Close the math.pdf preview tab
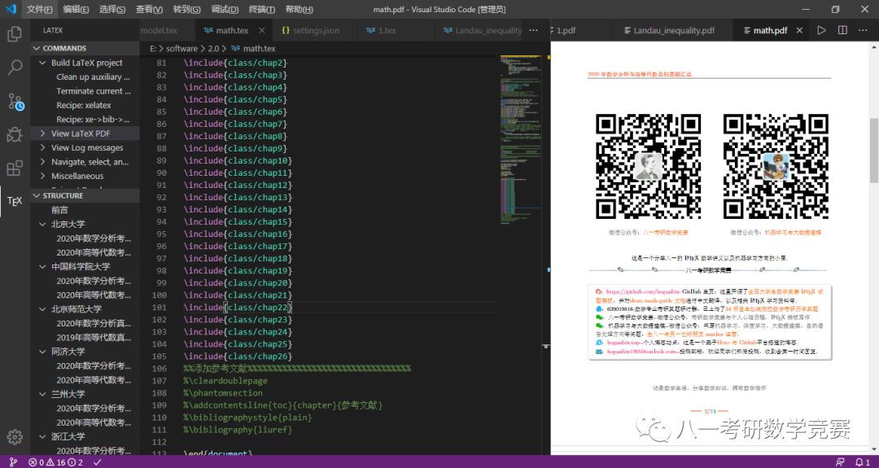Image resolution: width=879 pixels, height=468 pixels. click(799, 30)
